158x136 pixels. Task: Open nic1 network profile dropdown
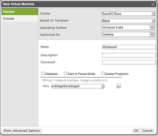(x=78, y=86)
